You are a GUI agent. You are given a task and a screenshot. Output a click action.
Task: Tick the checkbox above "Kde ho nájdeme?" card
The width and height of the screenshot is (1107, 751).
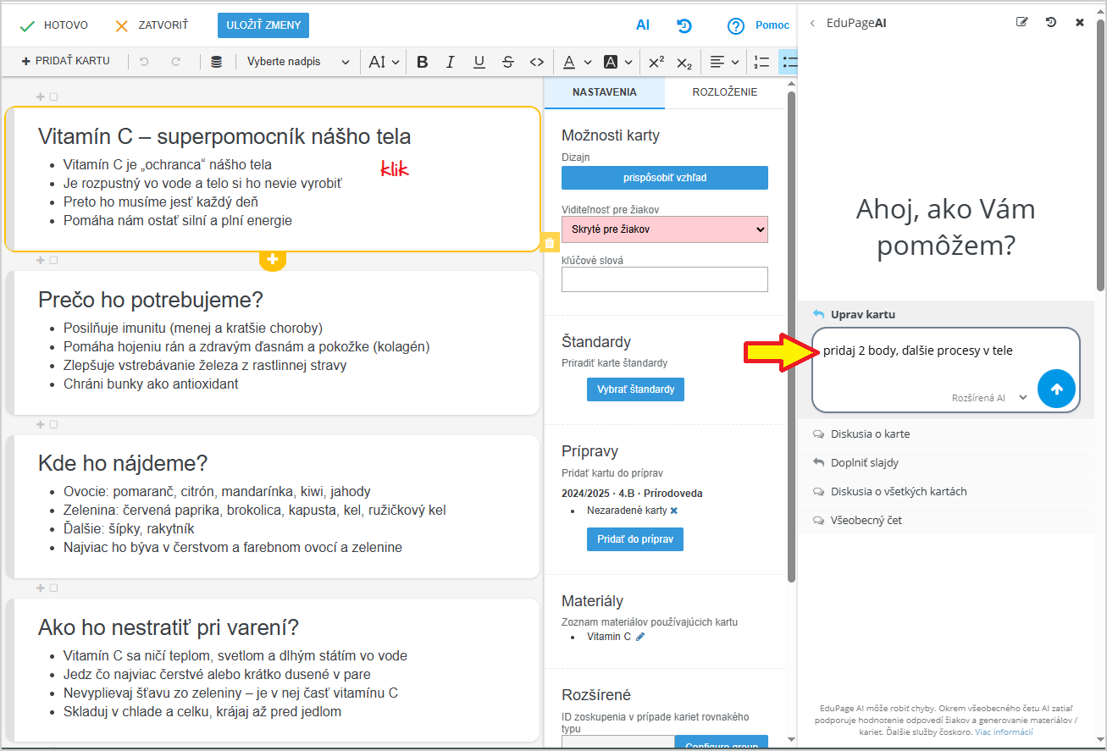[x=53, y=424]
